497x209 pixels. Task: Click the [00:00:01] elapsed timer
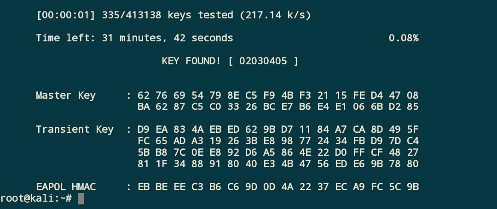[x=66, y=15]
